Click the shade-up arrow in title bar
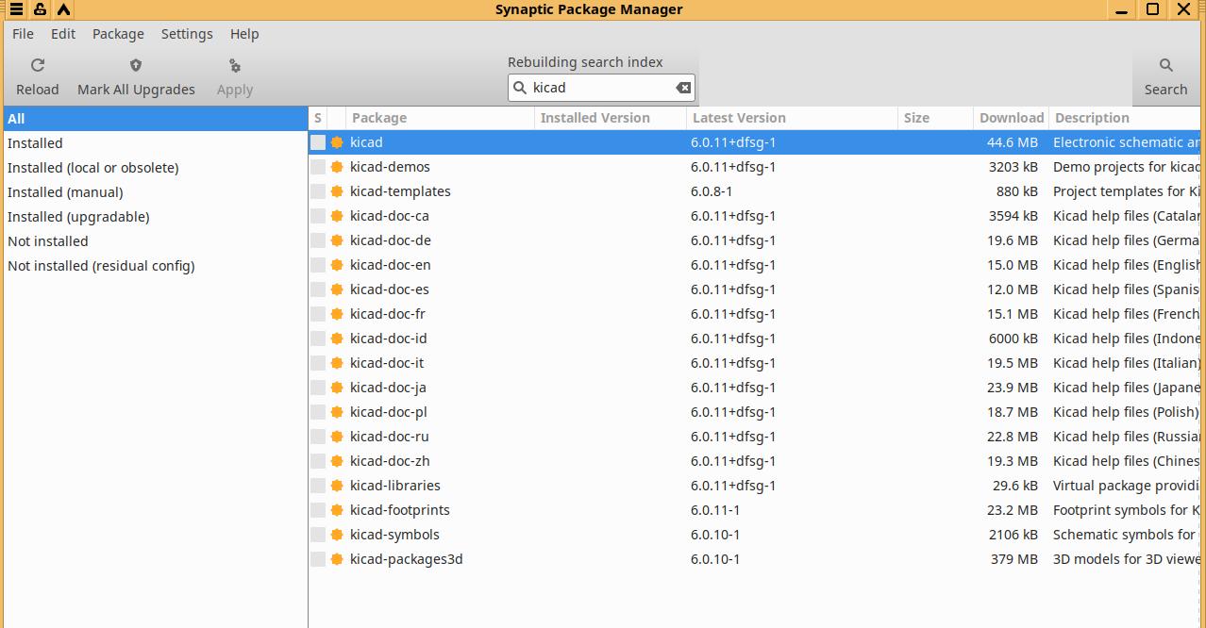This screenshot has height=628, width=1206. coord(63,9)
